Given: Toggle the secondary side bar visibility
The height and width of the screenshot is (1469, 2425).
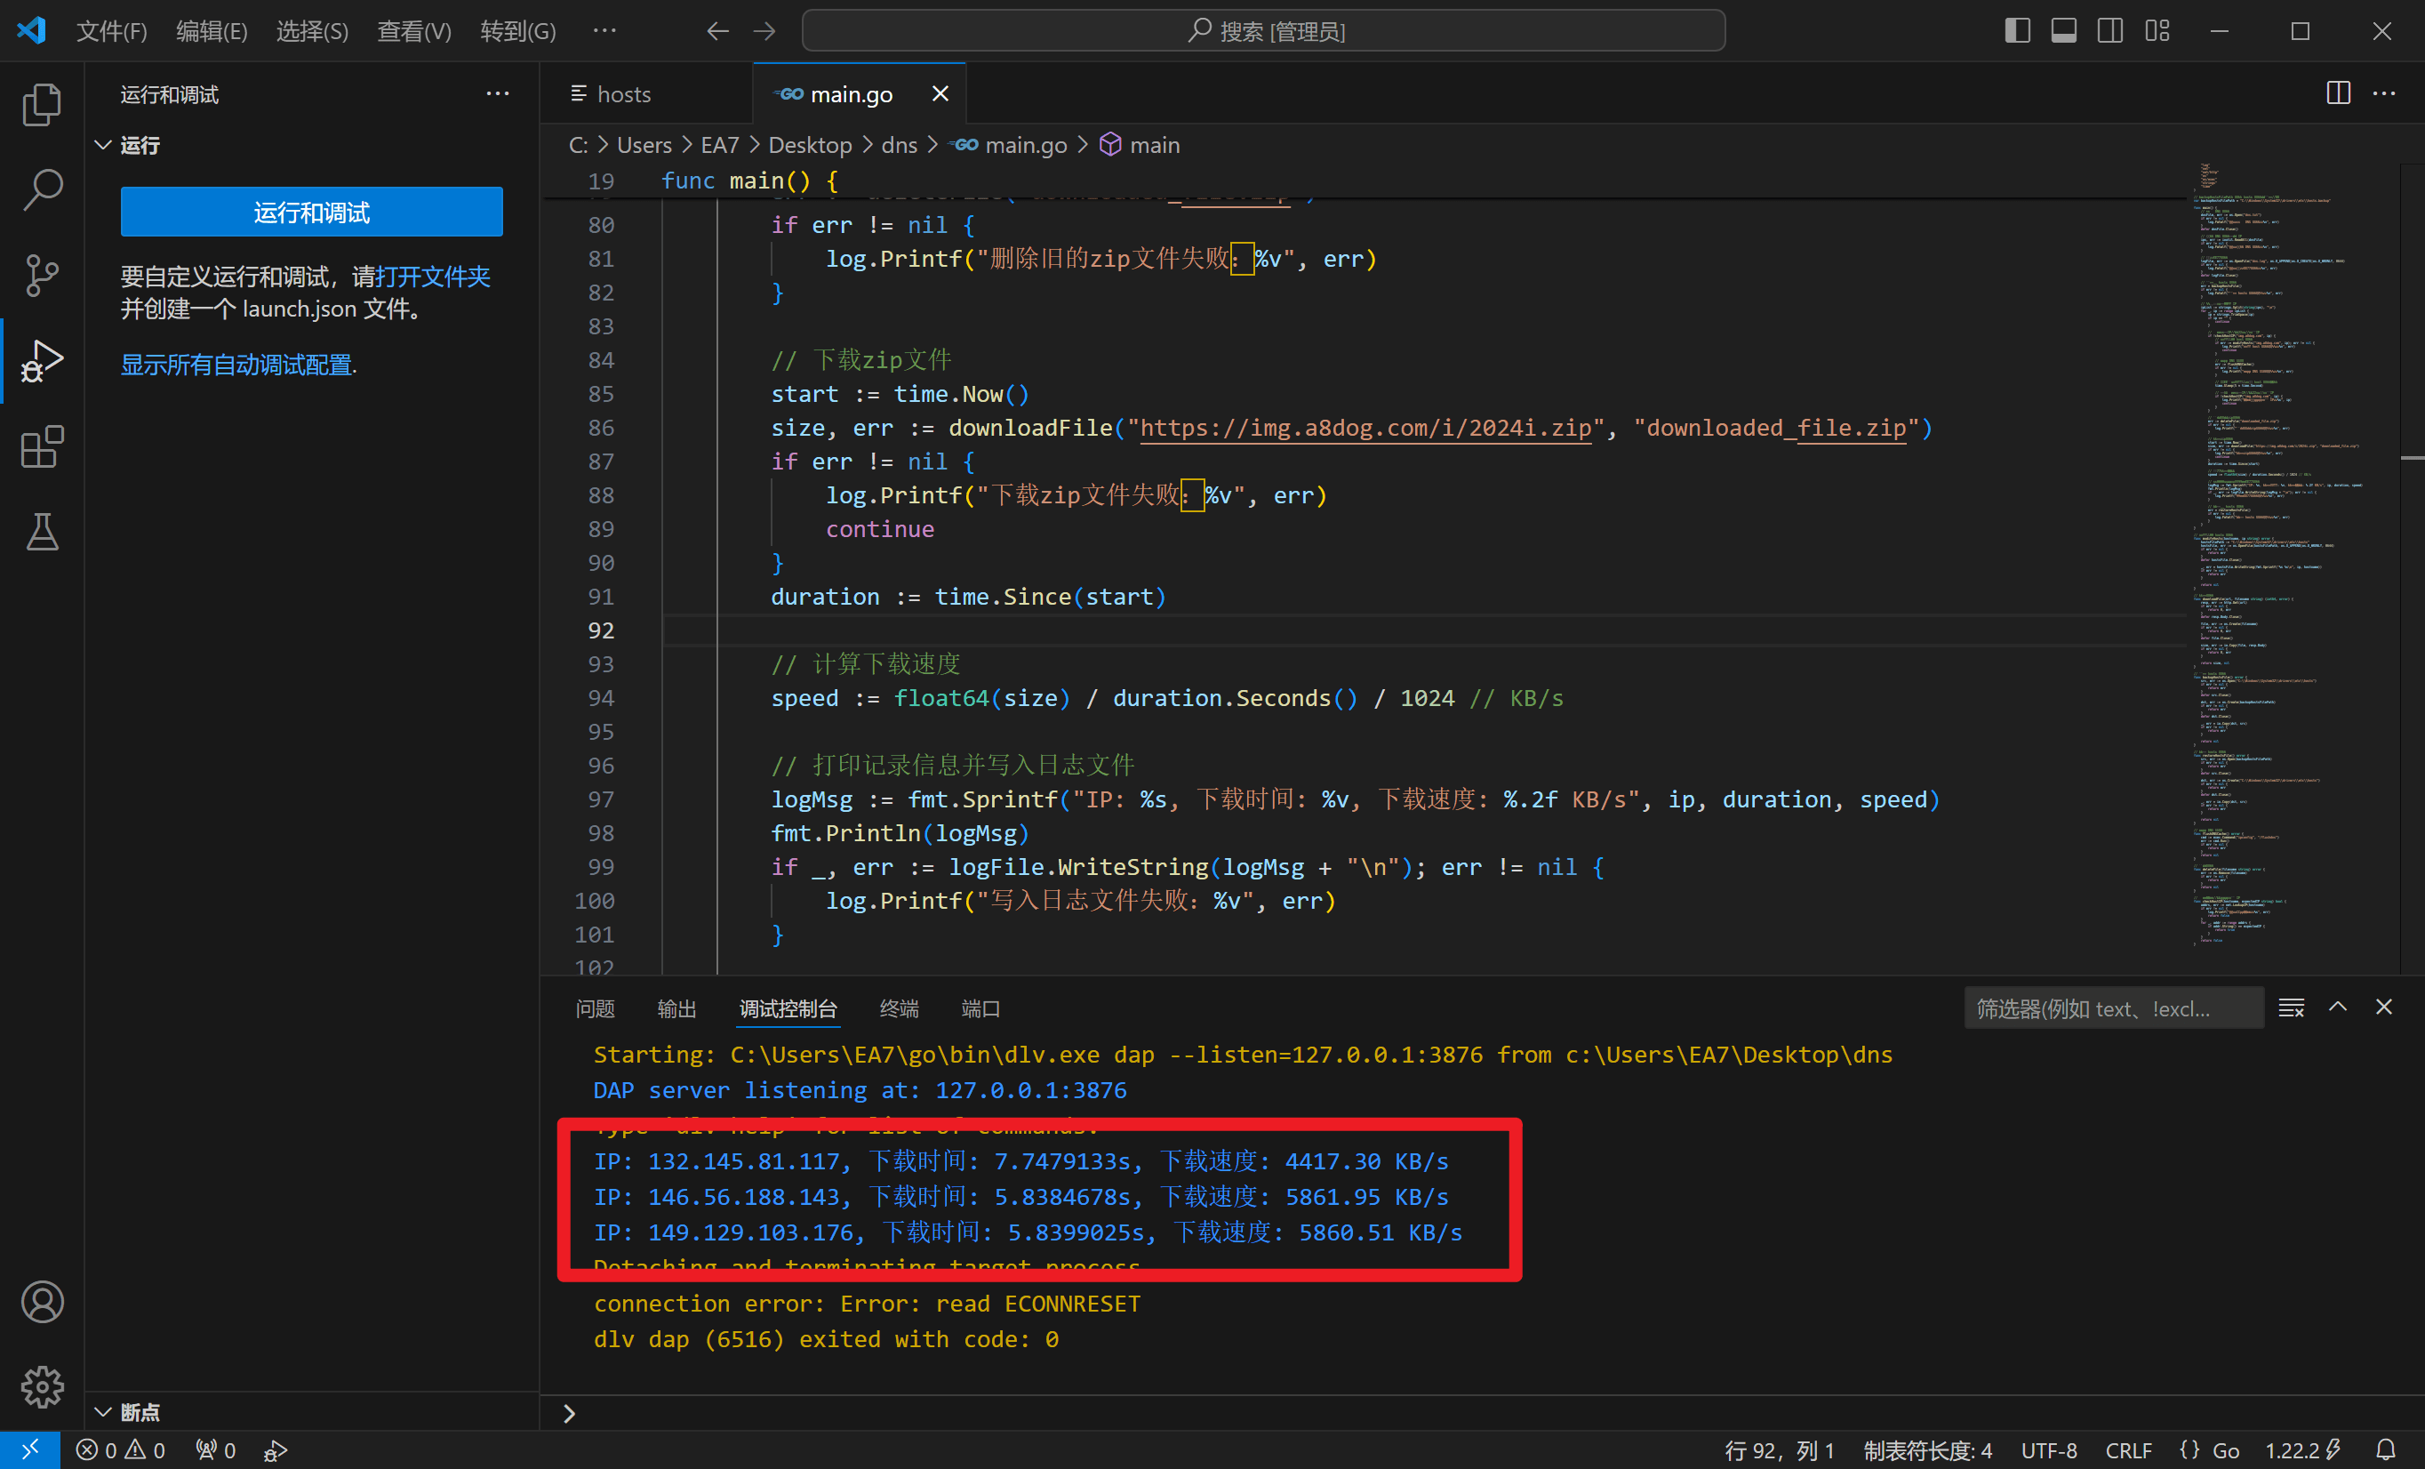Looking at the screenshot, I should click(2110, 30).
